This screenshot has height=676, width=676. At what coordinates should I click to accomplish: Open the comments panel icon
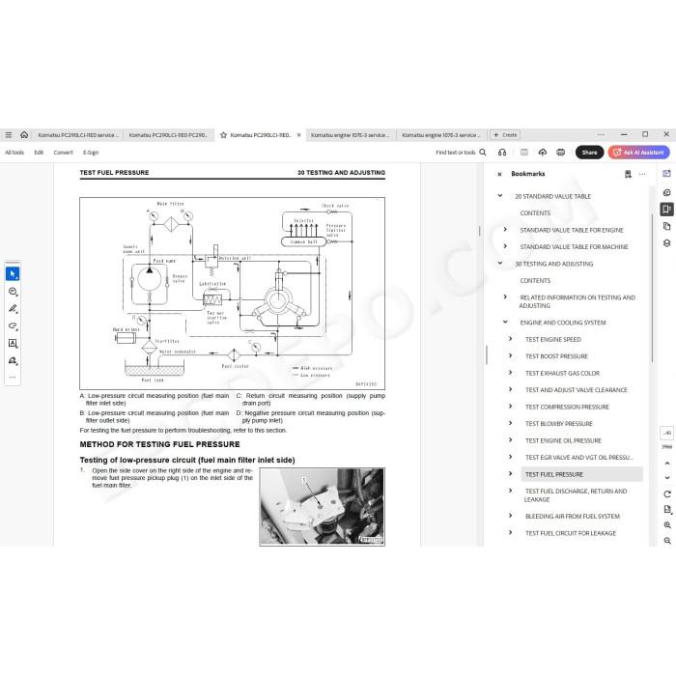pos(666,193)
